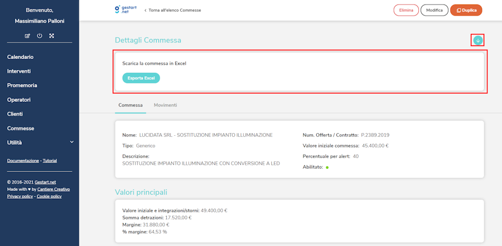Open the Privacy policy link

tap(20, 196)
